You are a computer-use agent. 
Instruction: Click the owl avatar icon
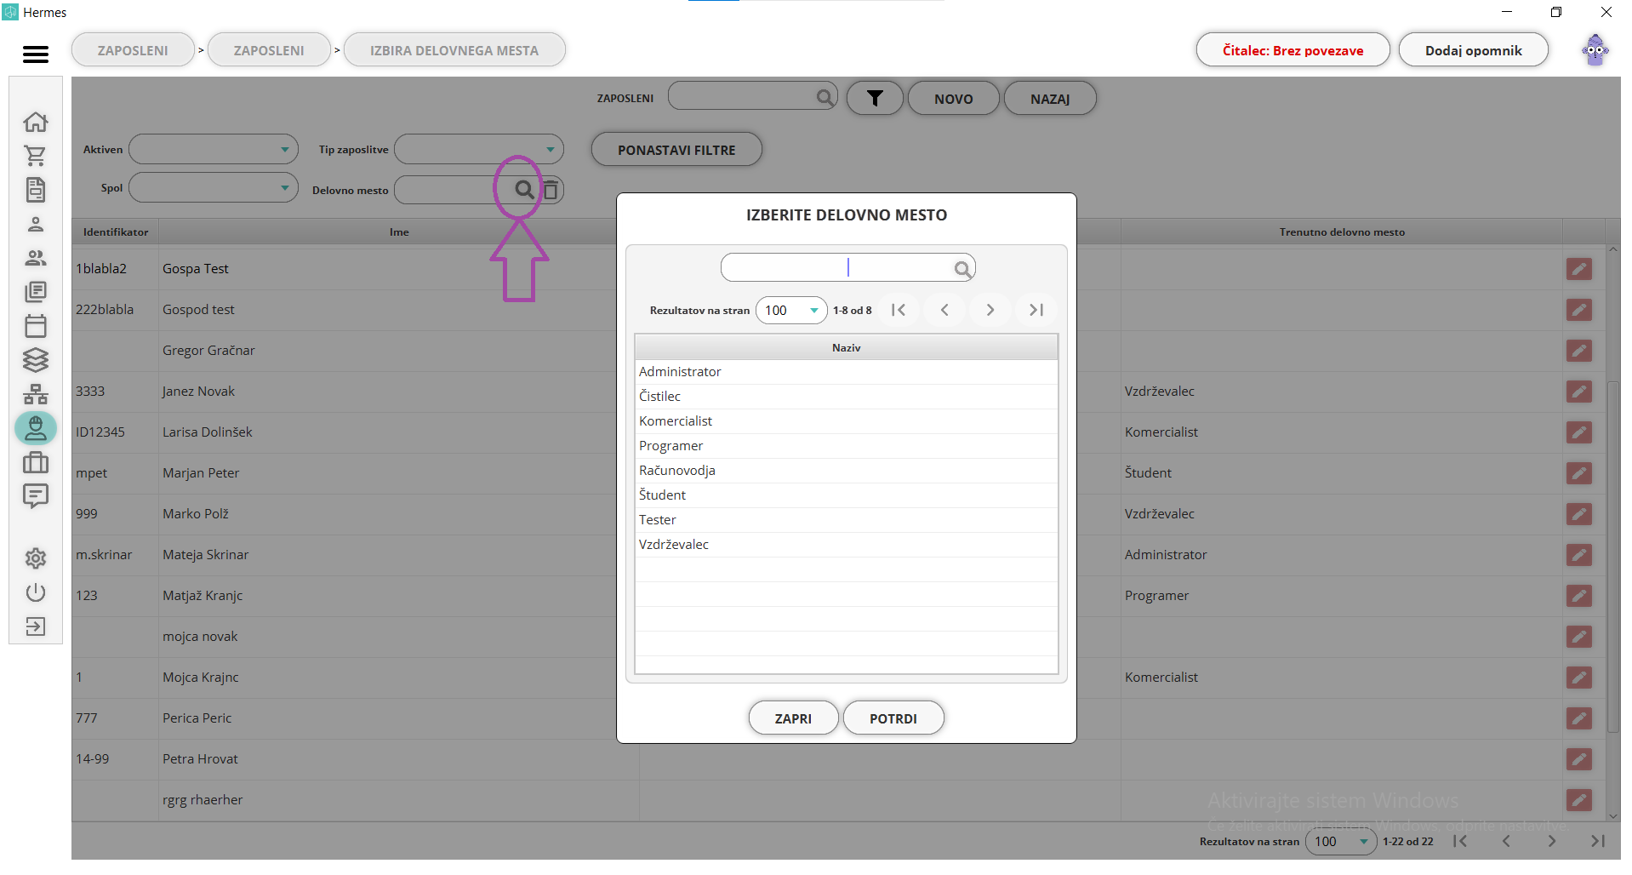(x=1595, y=50)
